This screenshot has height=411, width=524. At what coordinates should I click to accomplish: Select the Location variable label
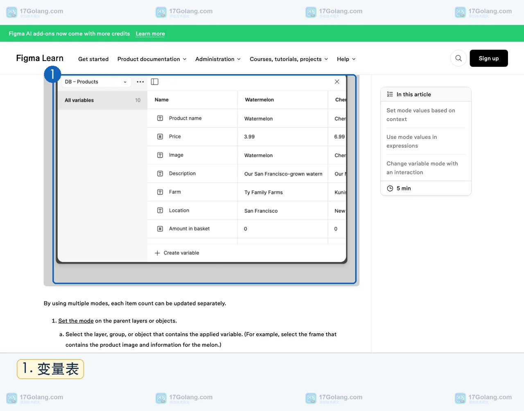179,210
